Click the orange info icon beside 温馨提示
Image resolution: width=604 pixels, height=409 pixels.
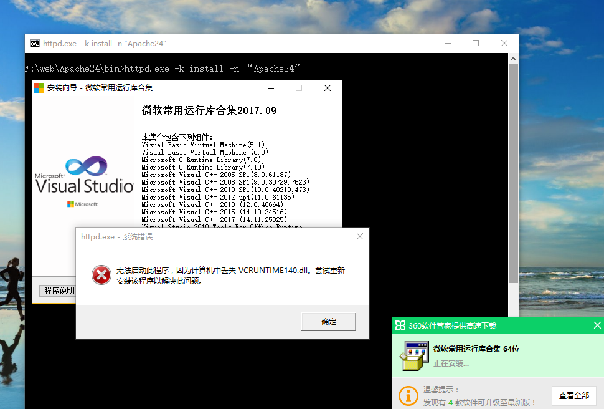click(408, 396)
